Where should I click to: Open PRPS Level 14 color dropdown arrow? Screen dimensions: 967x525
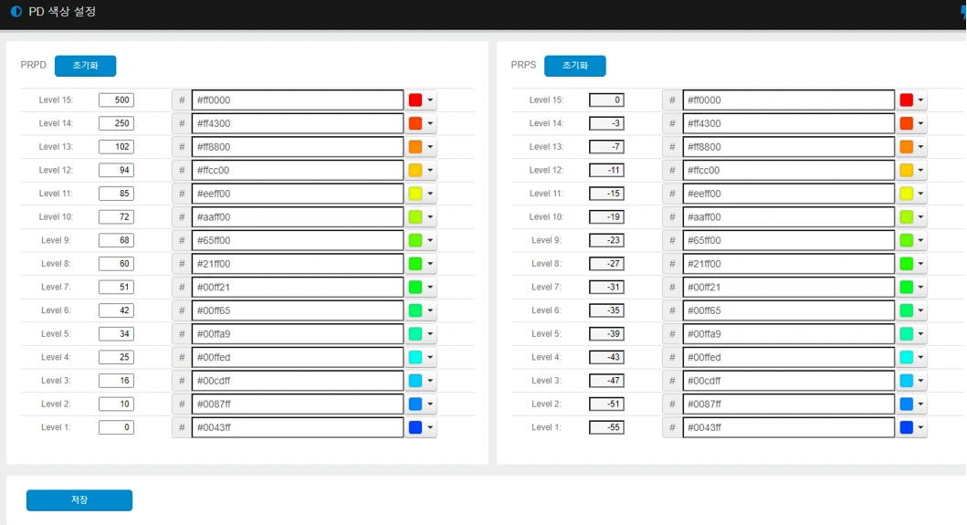coord(920,123)
